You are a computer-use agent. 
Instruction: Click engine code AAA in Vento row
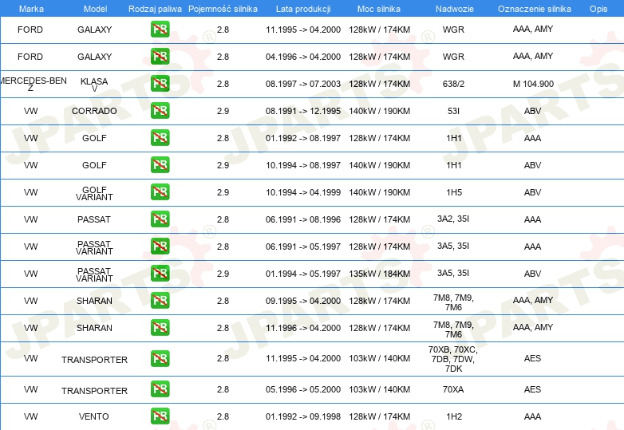point(532,416)
